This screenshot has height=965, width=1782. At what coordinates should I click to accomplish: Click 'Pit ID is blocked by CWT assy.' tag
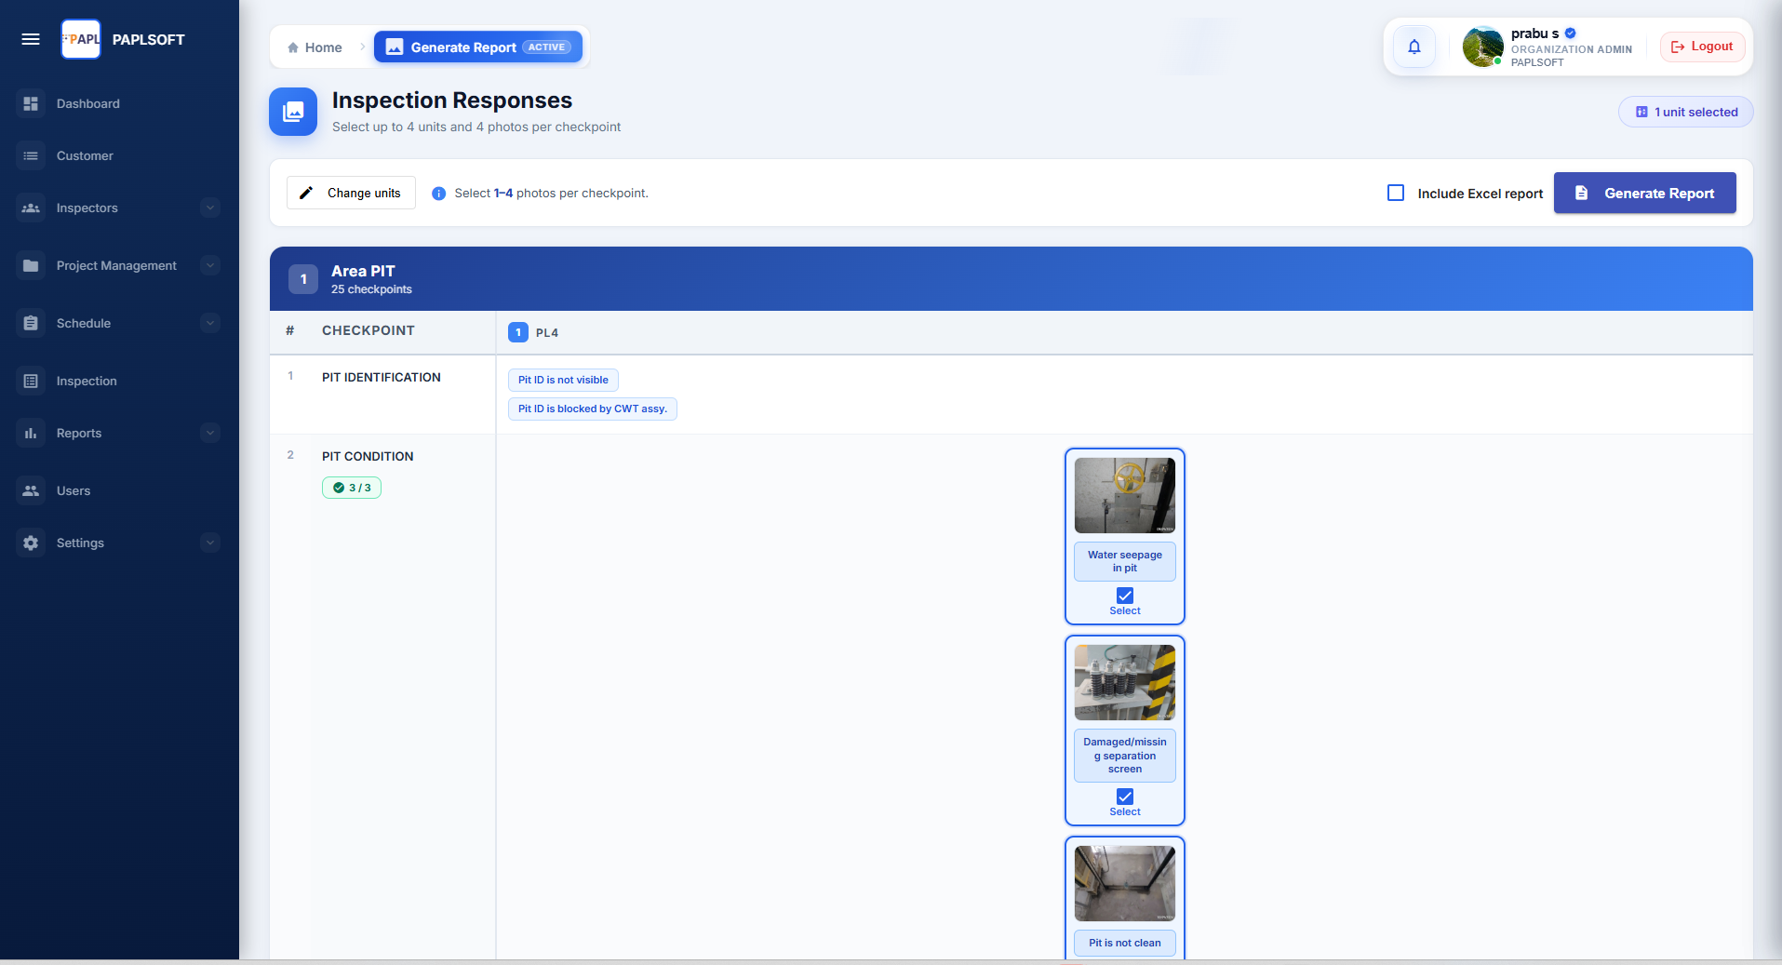(x=593, y=409)
